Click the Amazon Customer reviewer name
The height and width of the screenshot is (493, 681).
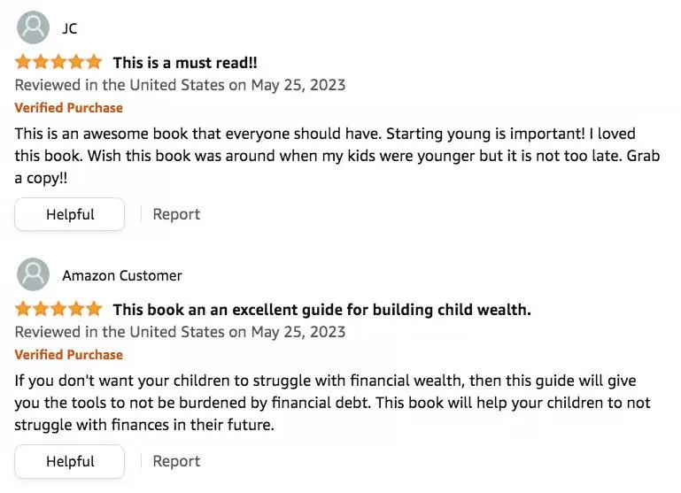point(122,275)
